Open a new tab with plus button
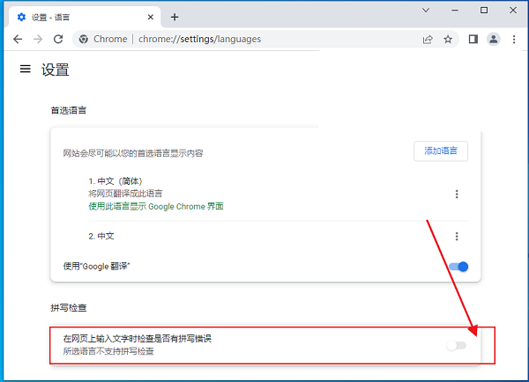This screenshot has width=529, height=382. pos(175,17)
